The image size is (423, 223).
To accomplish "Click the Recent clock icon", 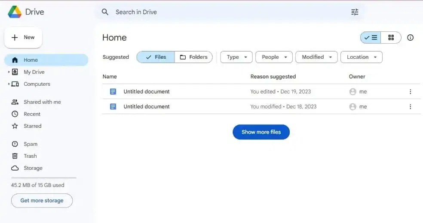I will coord(15,114).
